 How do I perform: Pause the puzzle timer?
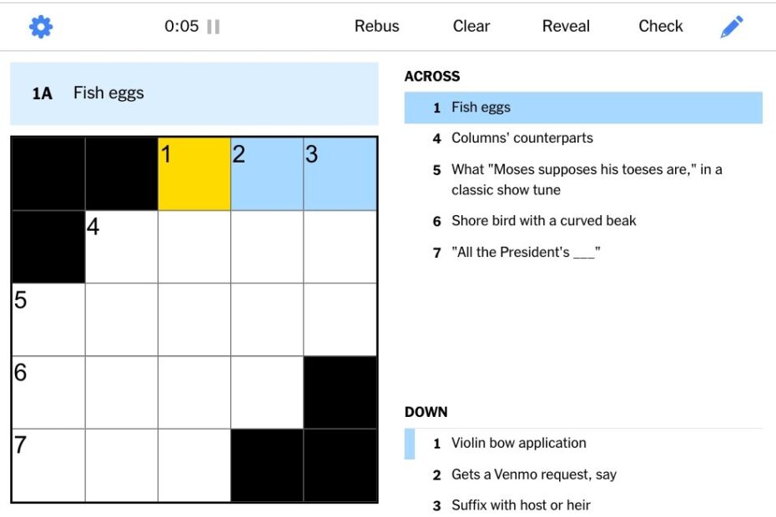pos(211,26)
